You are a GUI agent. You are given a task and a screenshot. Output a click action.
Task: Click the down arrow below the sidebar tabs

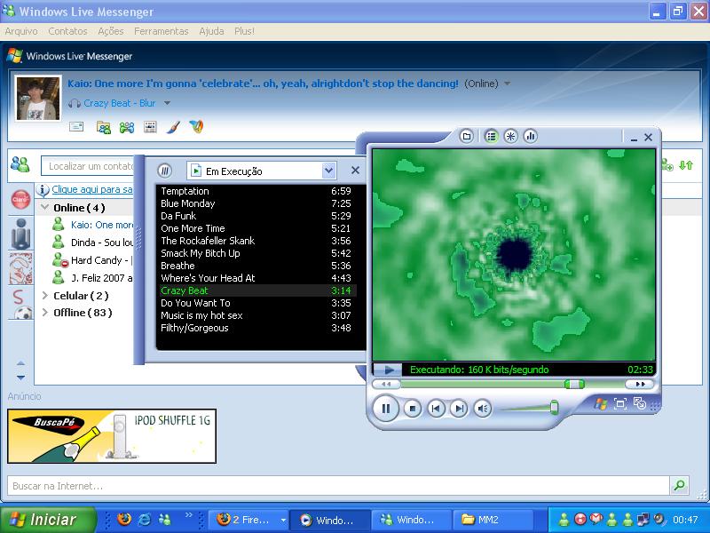click(x=20, y=377)
